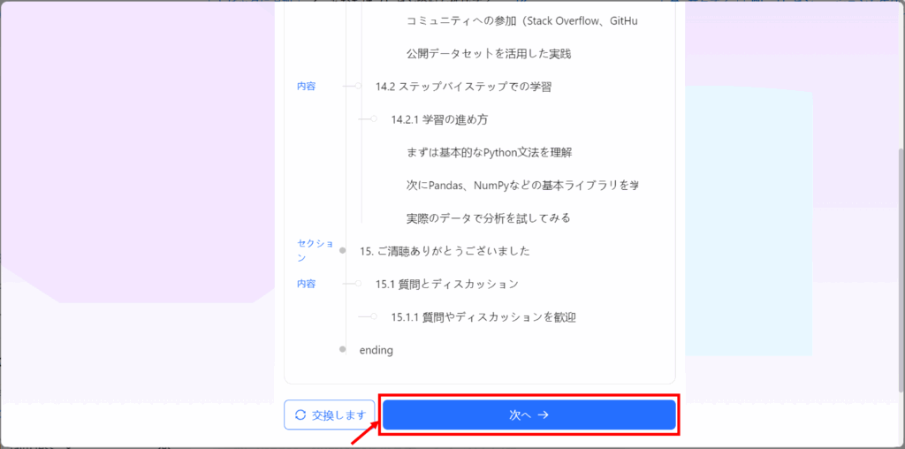Image resolution: width=905 pixels, height=449 pixels.
Task: Click text 実際のデータで分析を試してみる
Action: point(488,218)
